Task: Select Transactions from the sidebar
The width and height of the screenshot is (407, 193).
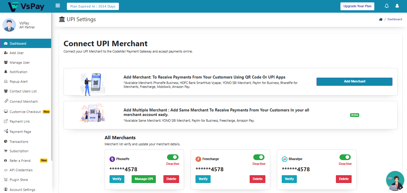Action: [19, 142]
